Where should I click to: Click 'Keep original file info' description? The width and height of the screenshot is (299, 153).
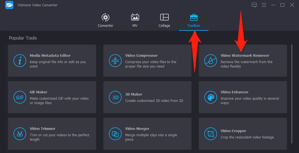[x=58, y=64]
